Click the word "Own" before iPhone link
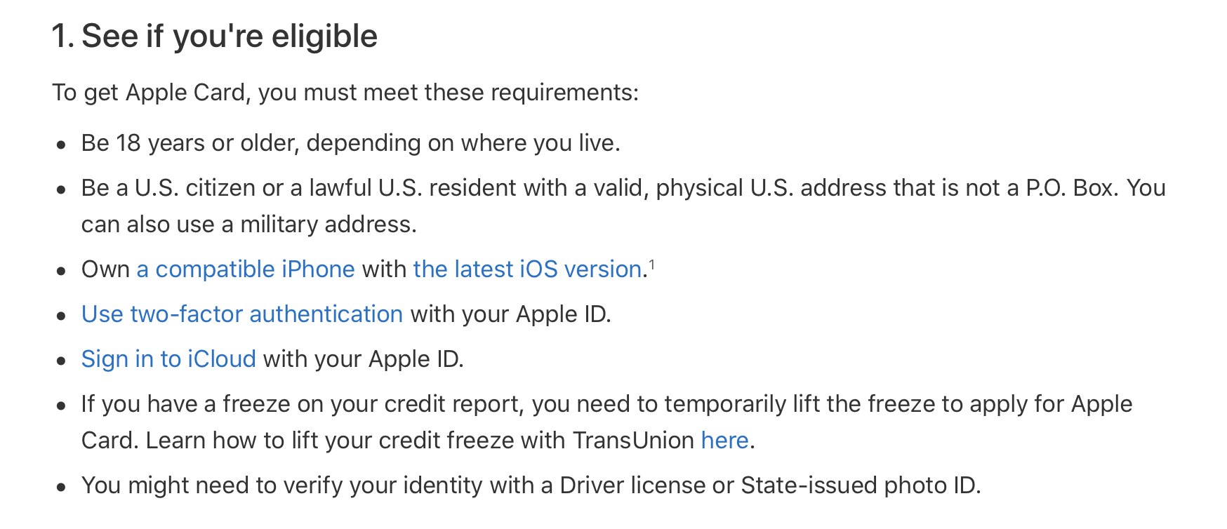The height and width of the screenshot is (529, 1227). click(x=105, y=269)
